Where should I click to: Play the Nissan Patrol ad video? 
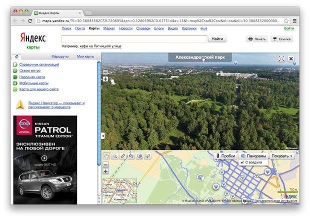pyautogui.click(x=44, y=158)
